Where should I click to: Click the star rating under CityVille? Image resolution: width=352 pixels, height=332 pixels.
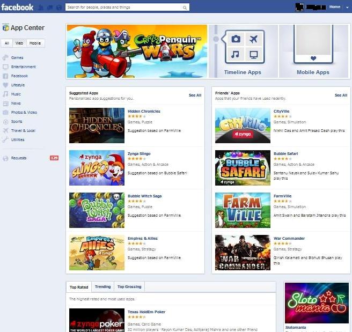click(283, 116)
